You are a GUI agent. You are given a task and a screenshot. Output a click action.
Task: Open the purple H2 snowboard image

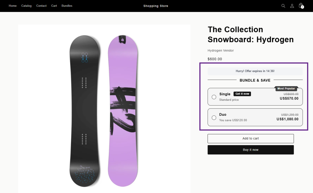pos(123,111)
